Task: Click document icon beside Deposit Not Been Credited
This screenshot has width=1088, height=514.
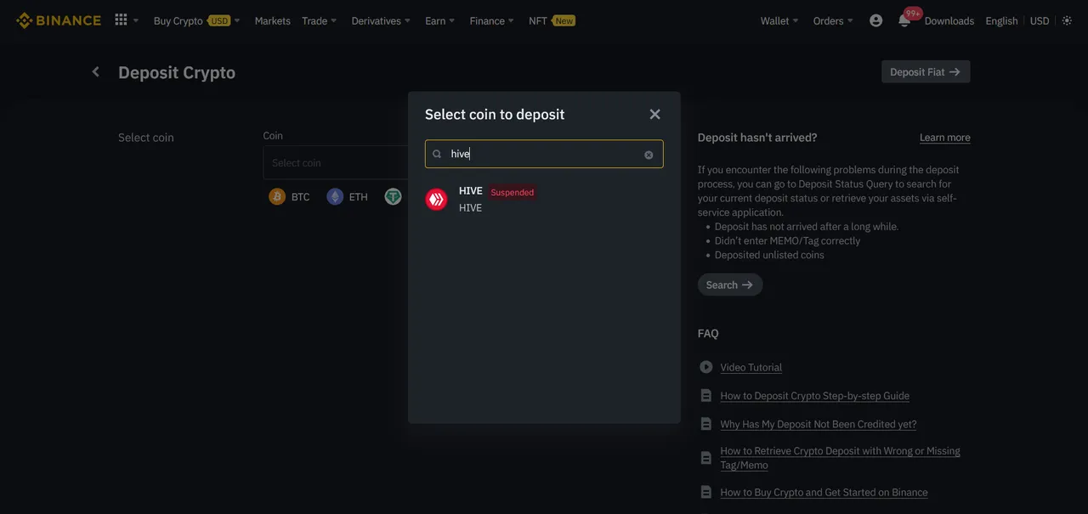Action: pos(705,424)
